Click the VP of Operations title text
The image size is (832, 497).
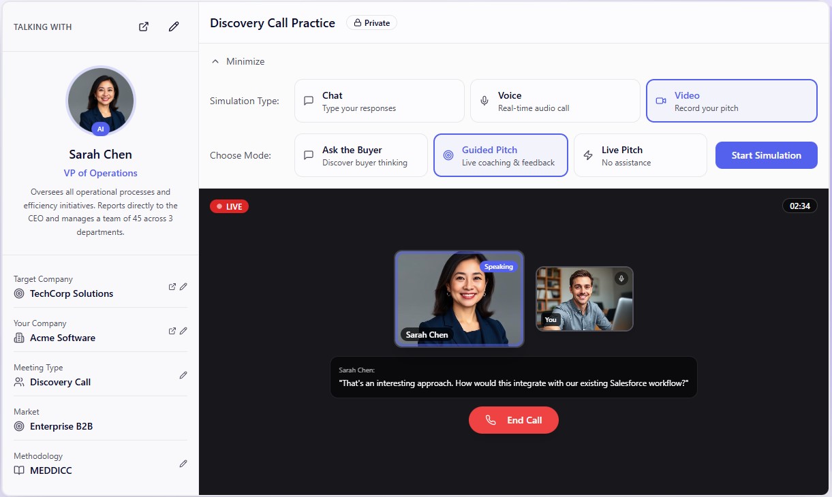[x=101, y=173]
